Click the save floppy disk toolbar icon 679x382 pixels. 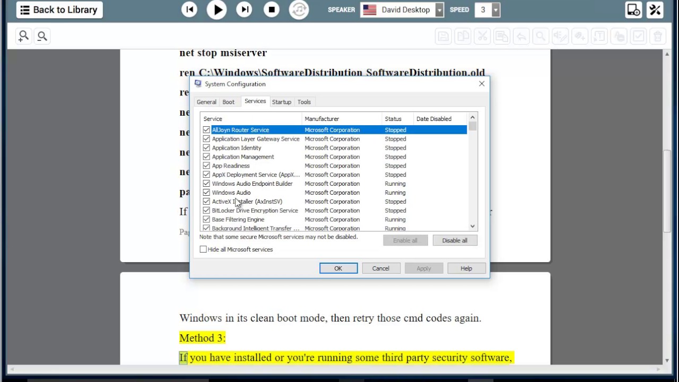coord(443,36)
